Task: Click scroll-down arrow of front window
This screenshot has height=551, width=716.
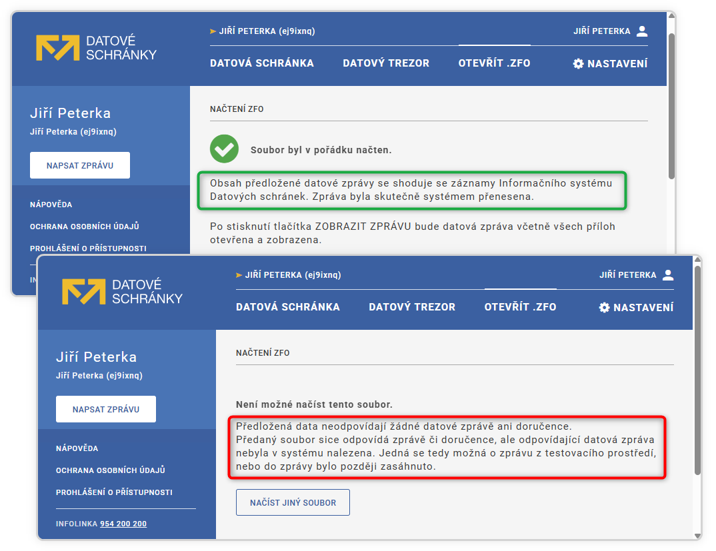Action: point(697,536)
